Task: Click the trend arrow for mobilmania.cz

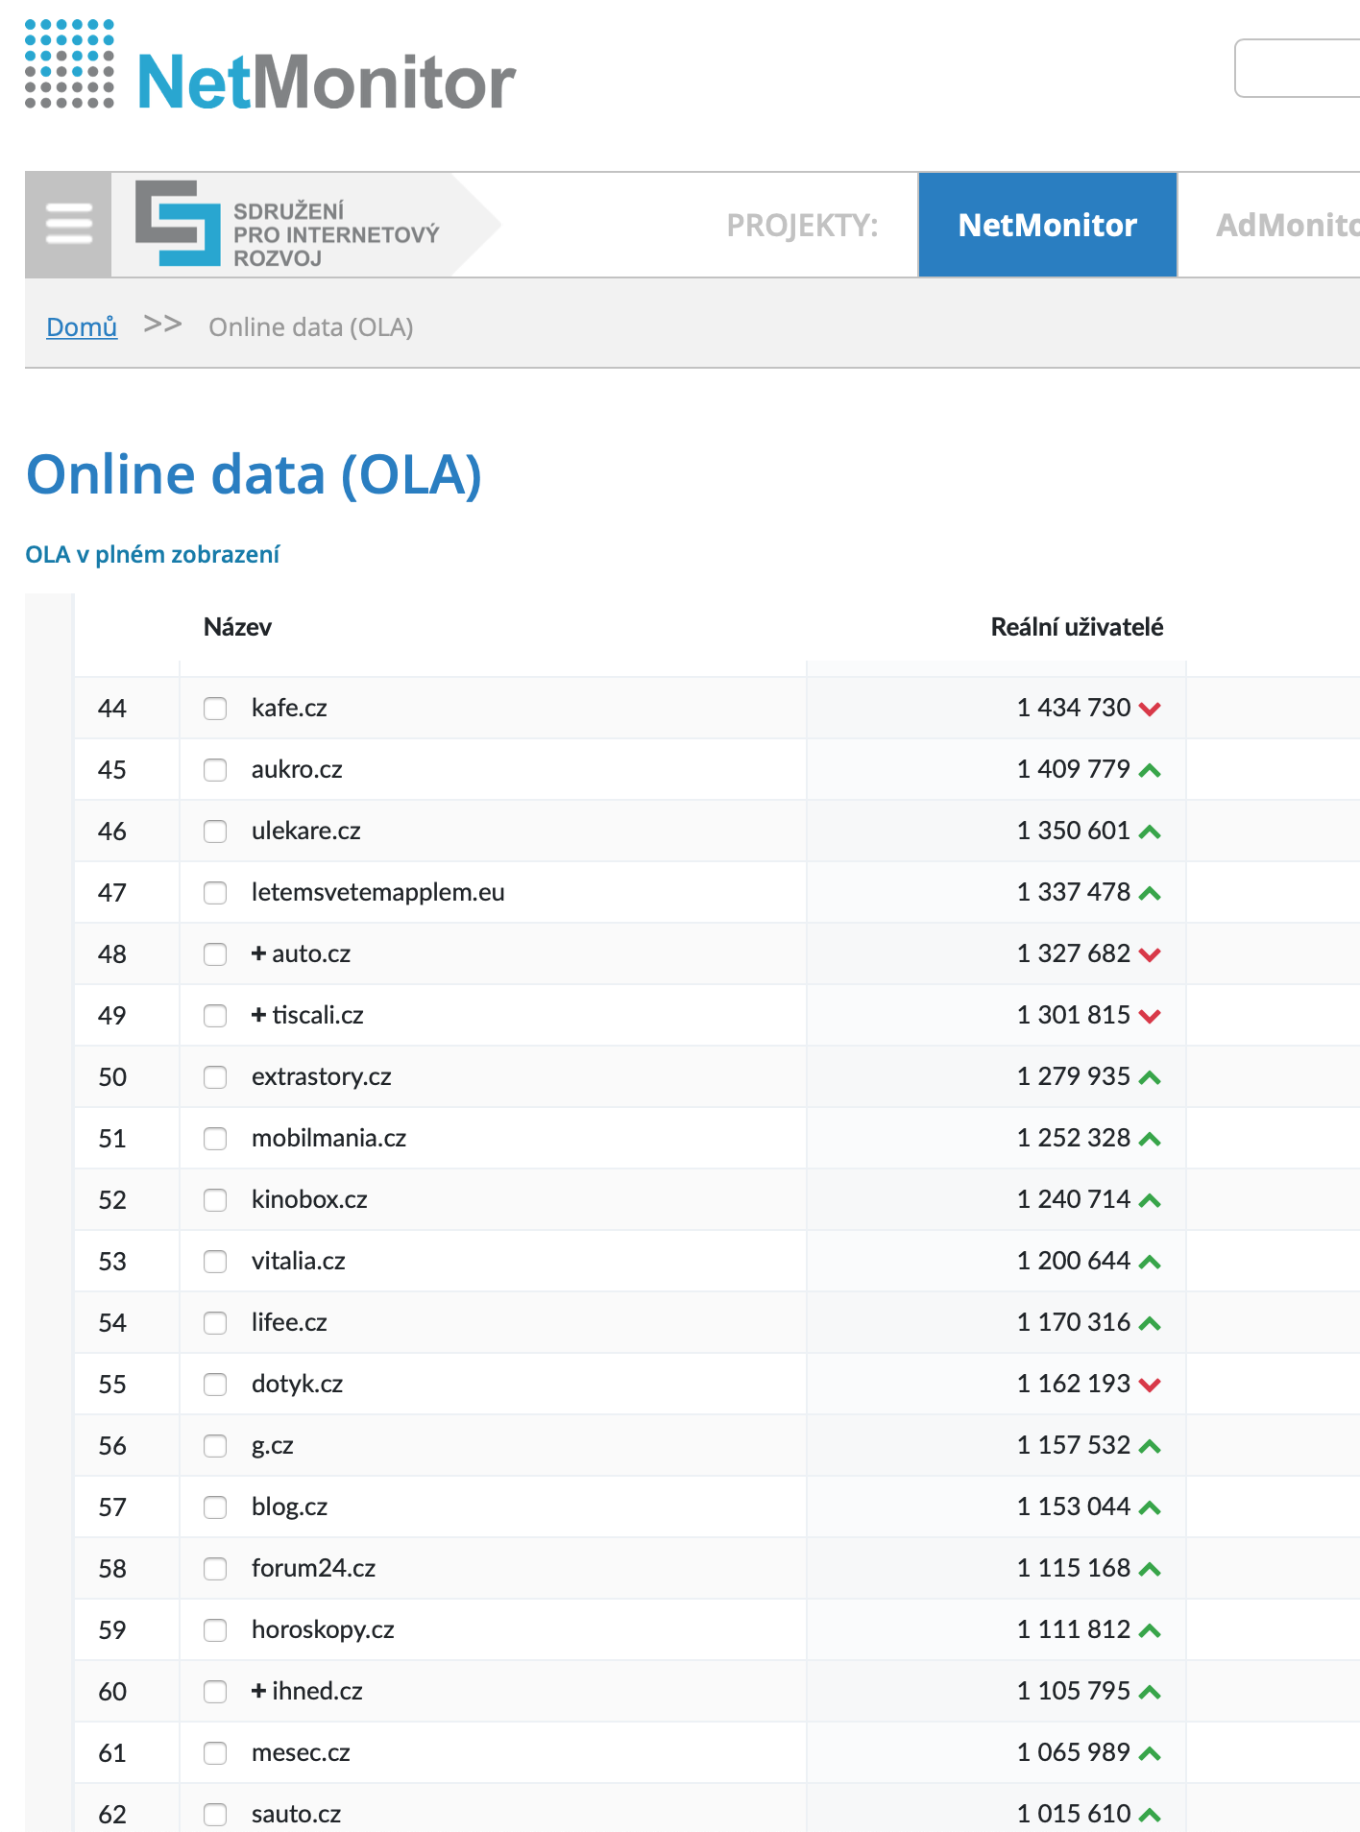Action: pyautogui.click(x=1150, y=1139)
